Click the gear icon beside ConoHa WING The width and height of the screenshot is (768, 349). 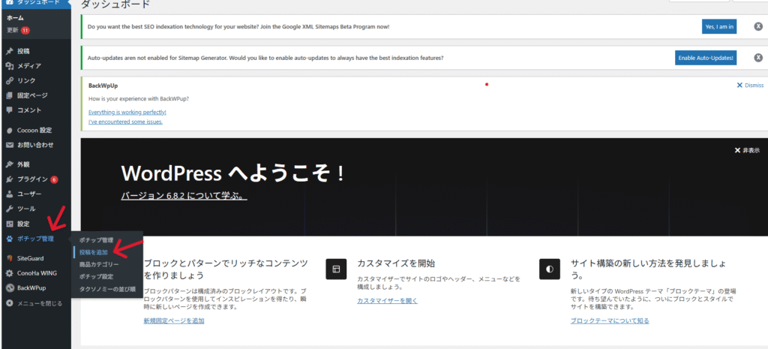(x=9, y=273)
